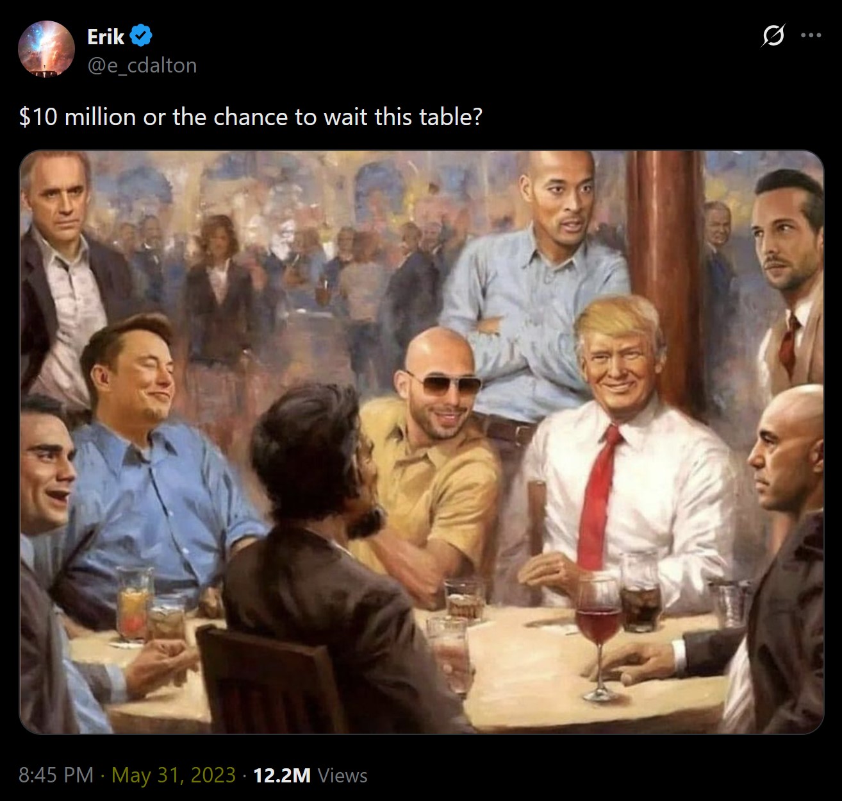
Task: Open Erik's round profile avatar
Action: tap(46, 49)
